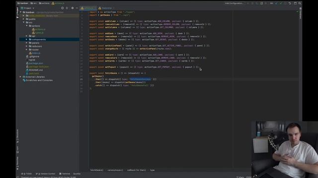
Task: Open the Database tool window strip
Action: click(x=300, y=13)
